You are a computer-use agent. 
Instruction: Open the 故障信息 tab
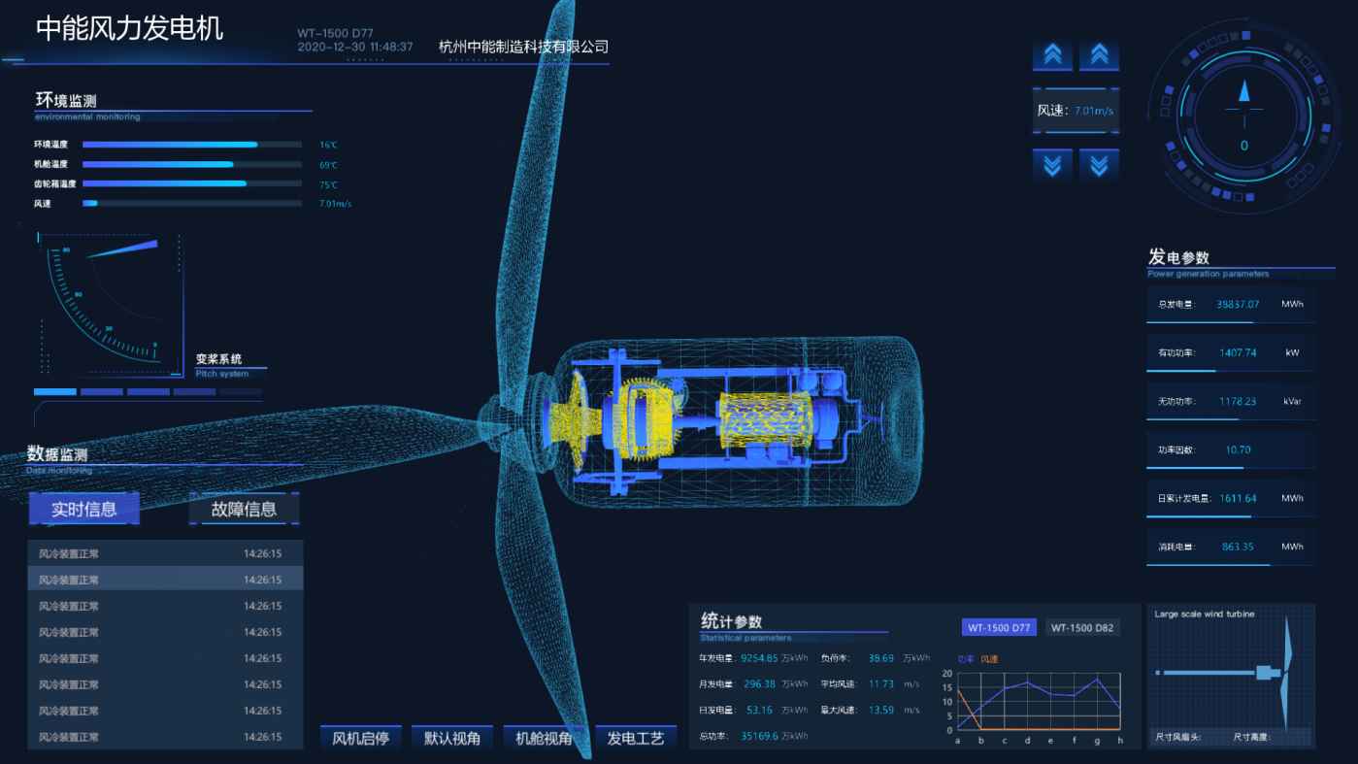245,509
